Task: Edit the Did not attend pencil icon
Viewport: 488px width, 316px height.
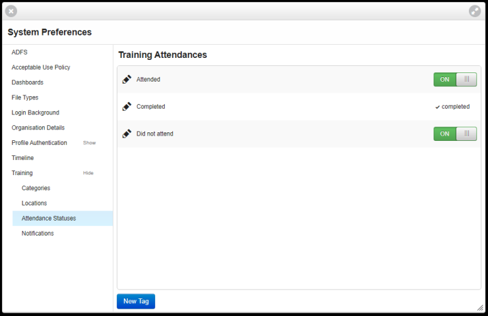Action: pyautogui.click(x=127, y=134)
